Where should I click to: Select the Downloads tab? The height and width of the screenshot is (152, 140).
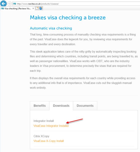(61, 105)
